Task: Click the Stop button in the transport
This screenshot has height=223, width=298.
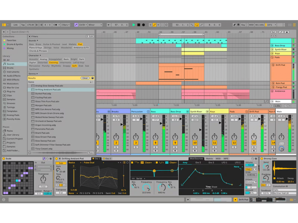Action: coord(139,25)
